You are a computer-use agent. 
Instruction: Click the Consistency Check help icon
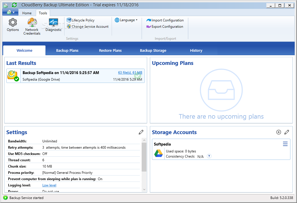click(209, 156)
